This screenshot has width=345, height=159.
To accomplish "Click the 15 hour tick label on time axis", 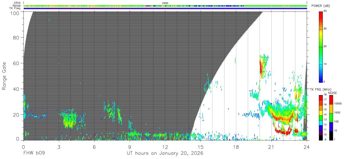I will pos(201,147).
